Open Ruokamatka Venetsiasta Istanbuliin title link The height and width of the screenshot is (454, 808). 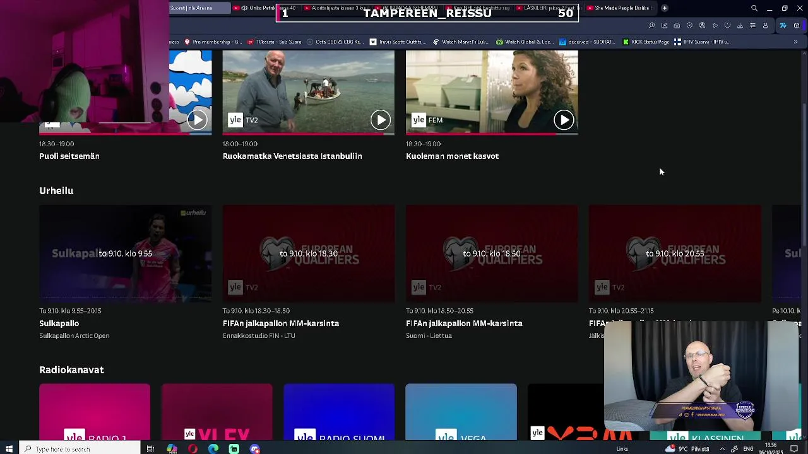click(292, 156)
